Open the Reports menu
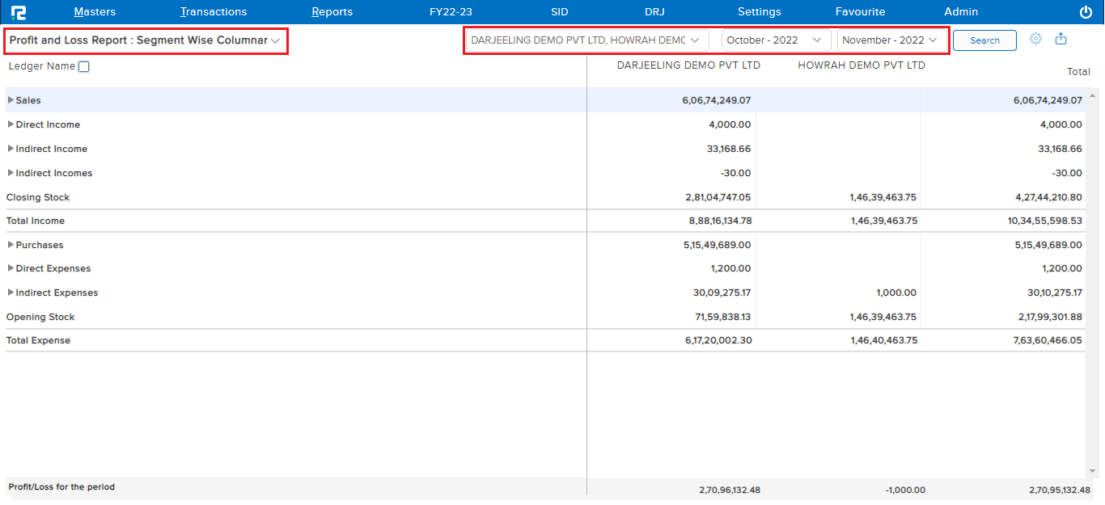1105x505 pixels. point(332,12)
